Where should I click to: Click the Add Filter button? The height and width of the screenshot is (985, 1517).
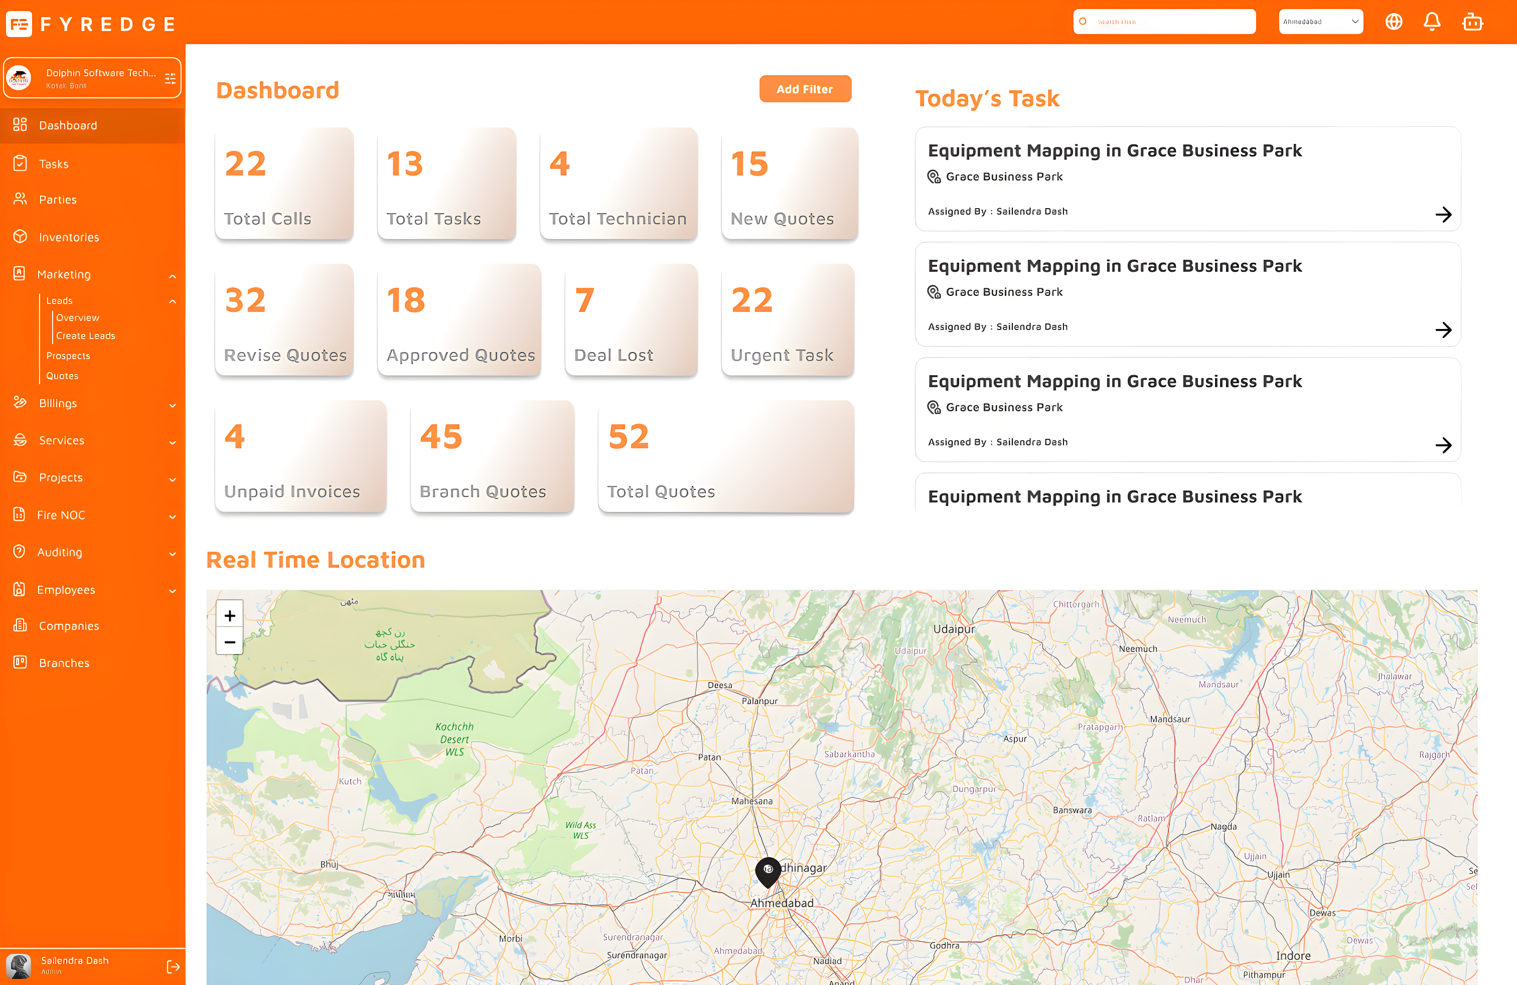[805, 89]
